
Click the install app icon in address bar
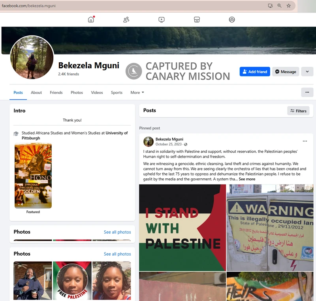pyautogui.click(x=270, y=6)
